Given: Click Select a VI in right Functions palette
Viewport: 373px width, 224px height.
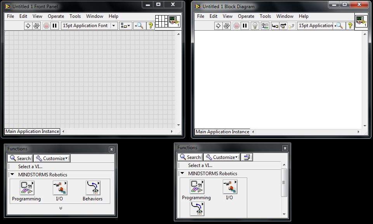Looking at the screenshot, I should pyautogui.click(x=200, y=165).
